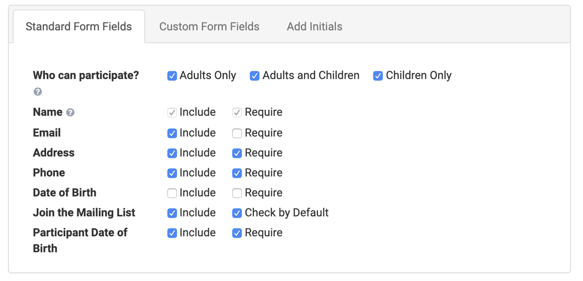Check the Require box for Date of Birth
583x281 pixels.
coord(237,193)
